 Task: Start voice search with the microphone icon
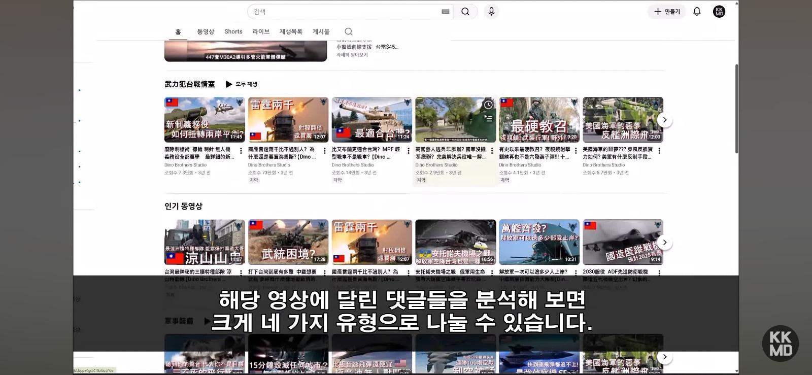[491, 12]
